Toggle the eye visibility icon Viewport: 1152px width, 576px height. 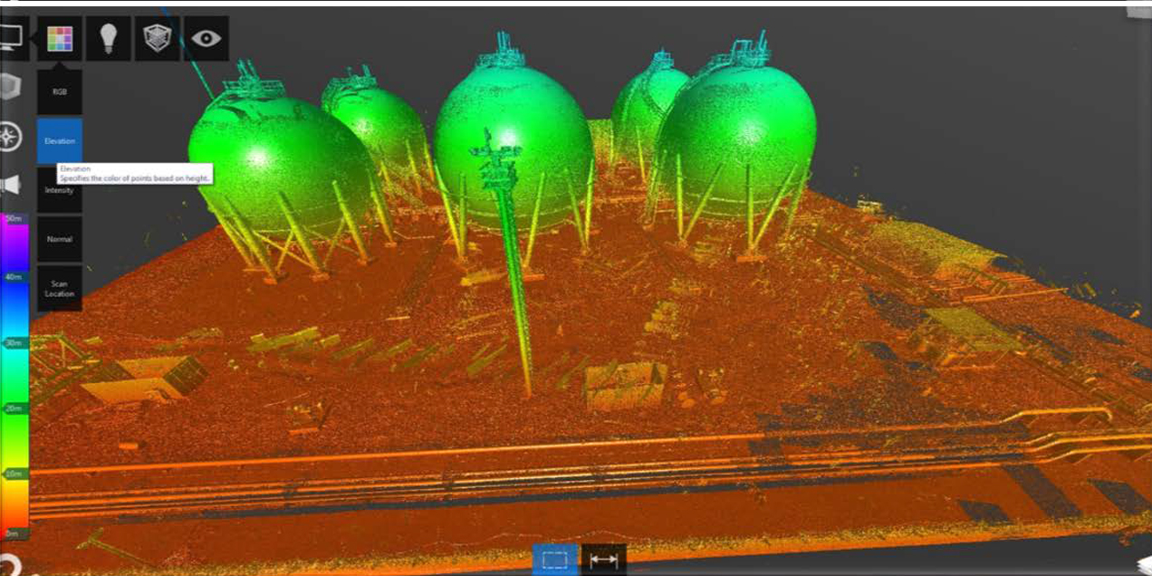[x=206, y=39]
